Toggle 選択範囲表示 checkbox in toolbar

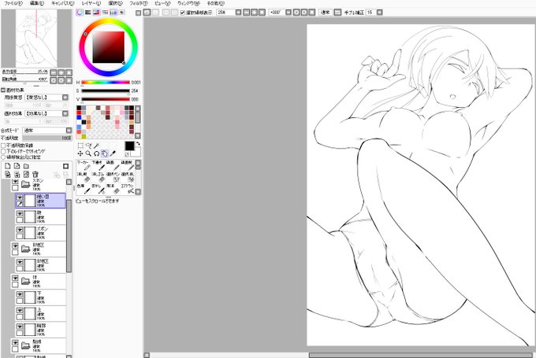183,13
